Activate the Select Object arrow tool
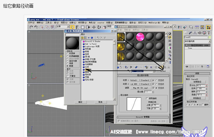Viewport: 214px width, 137px height. coord(72,27)
